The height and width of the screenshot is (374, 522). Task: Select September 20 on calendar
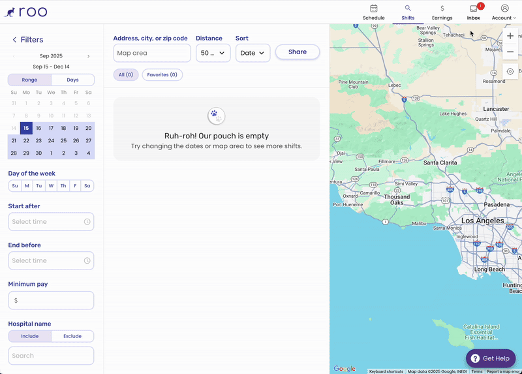coord(88,128)
